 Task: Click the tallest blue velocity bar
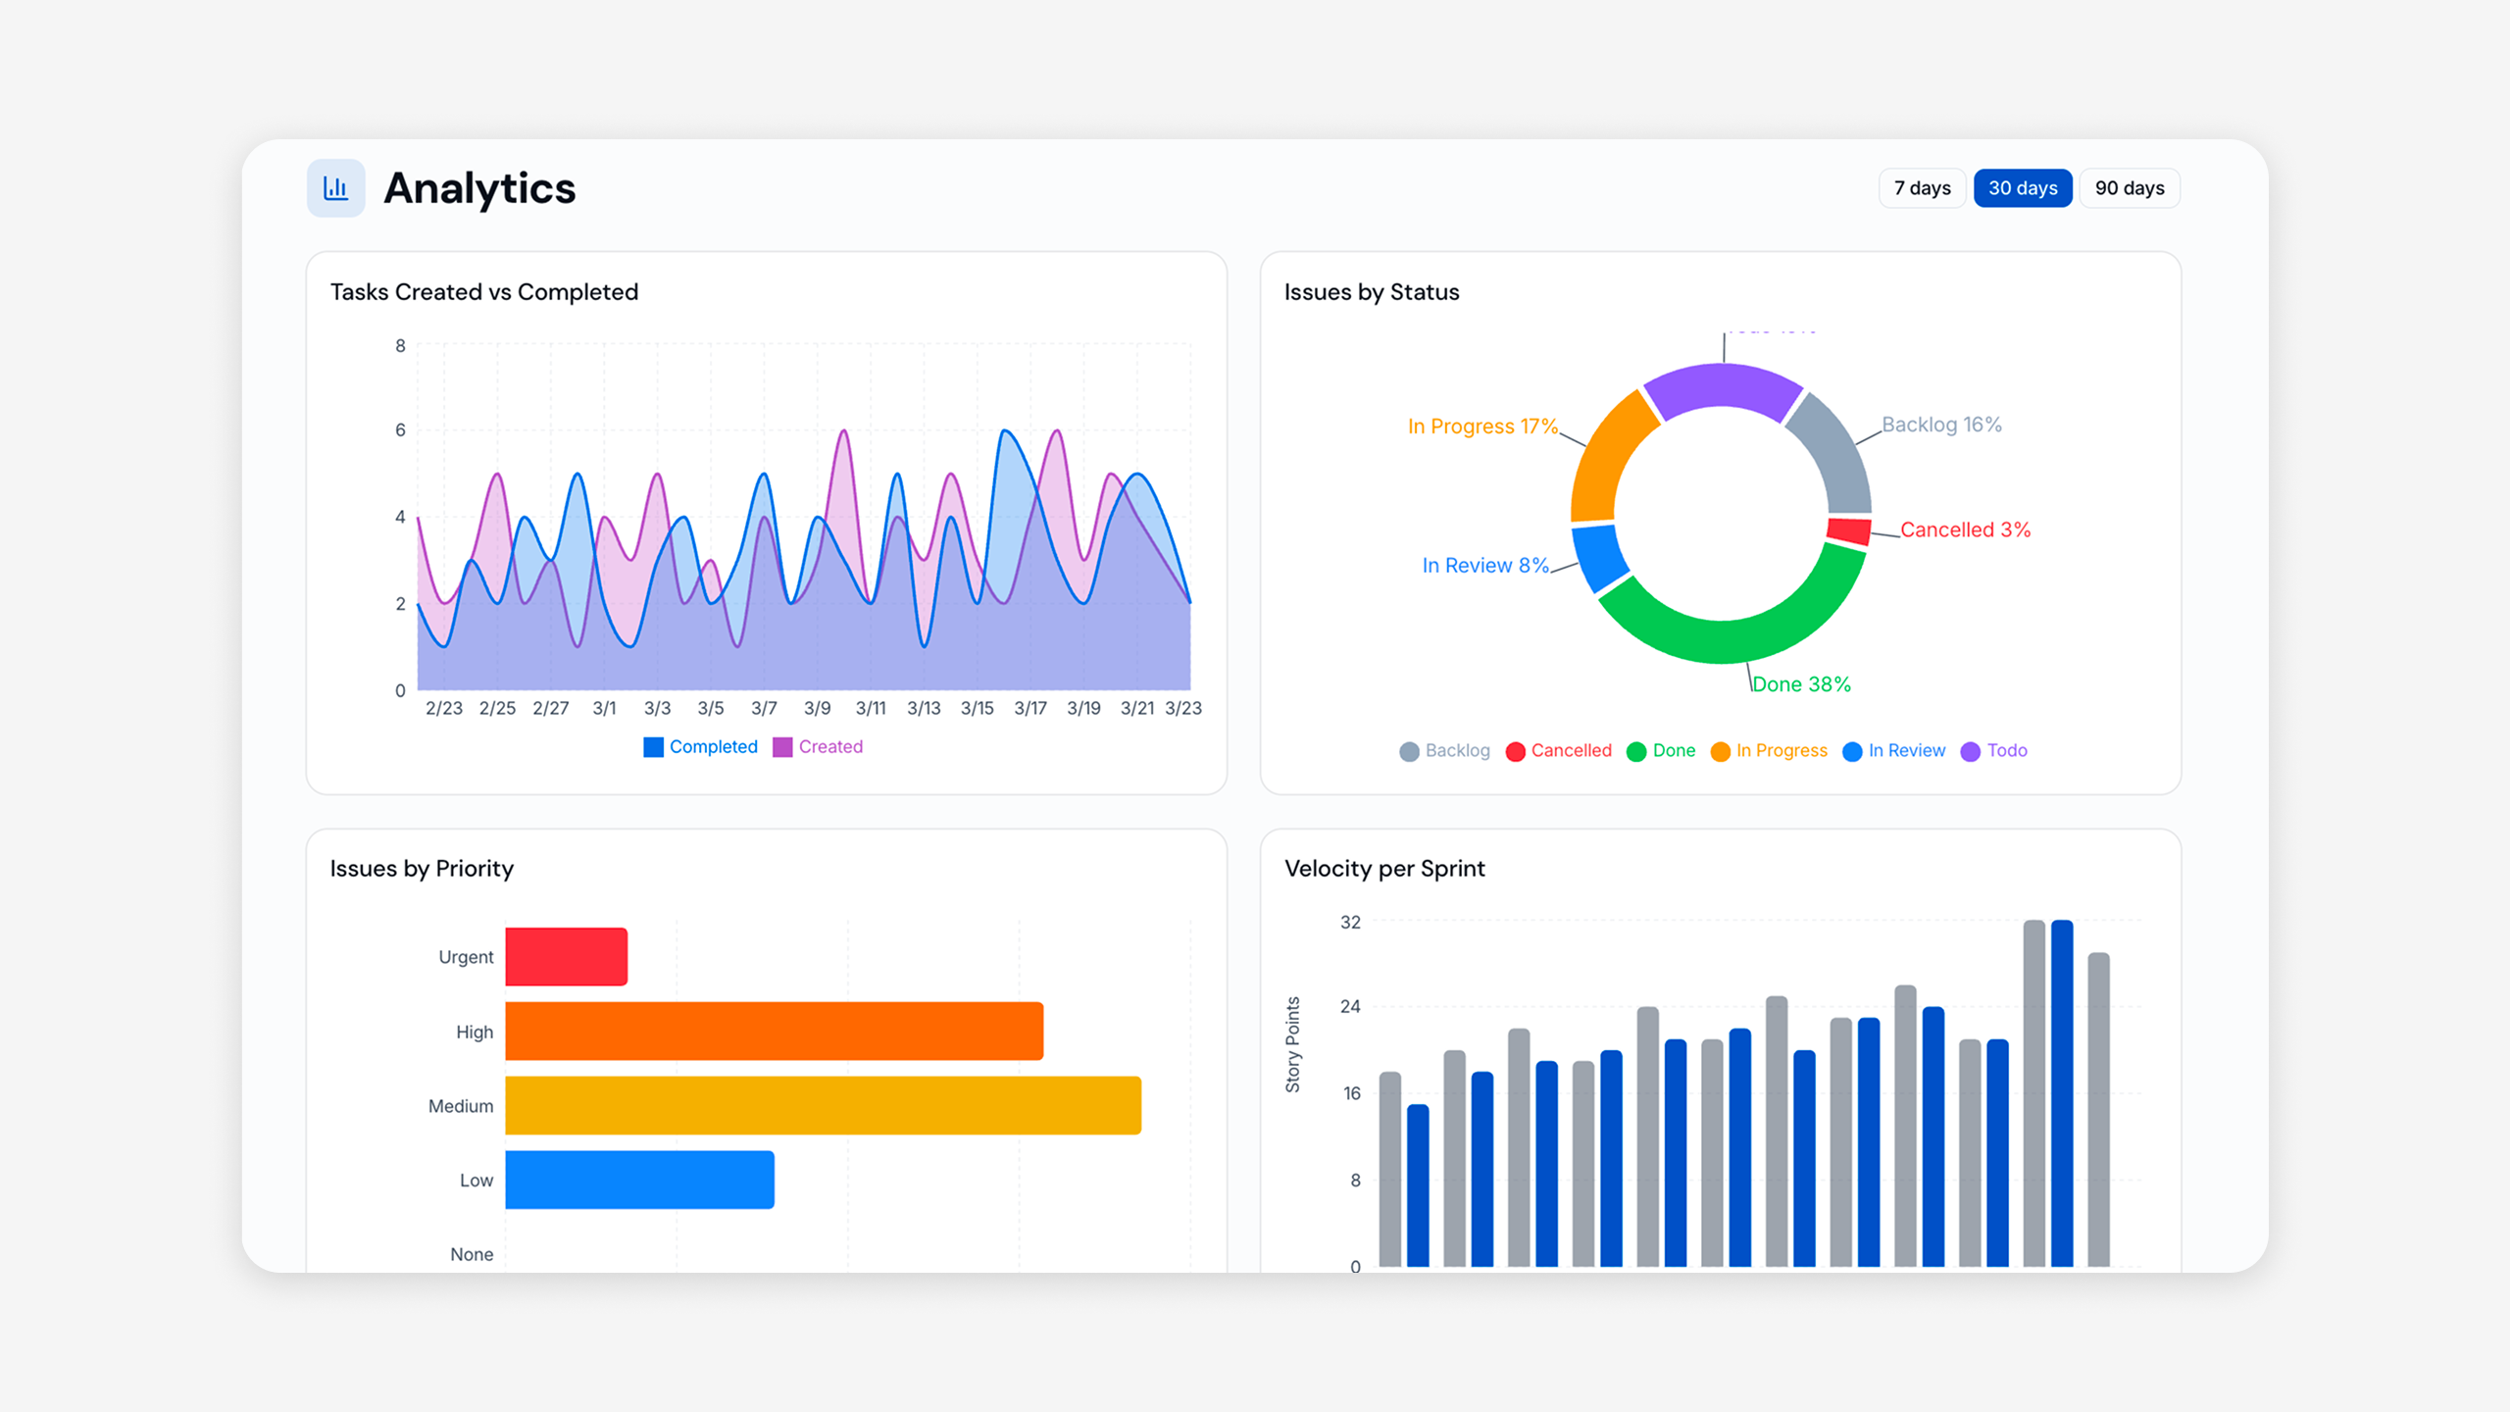[2062, 1093]
